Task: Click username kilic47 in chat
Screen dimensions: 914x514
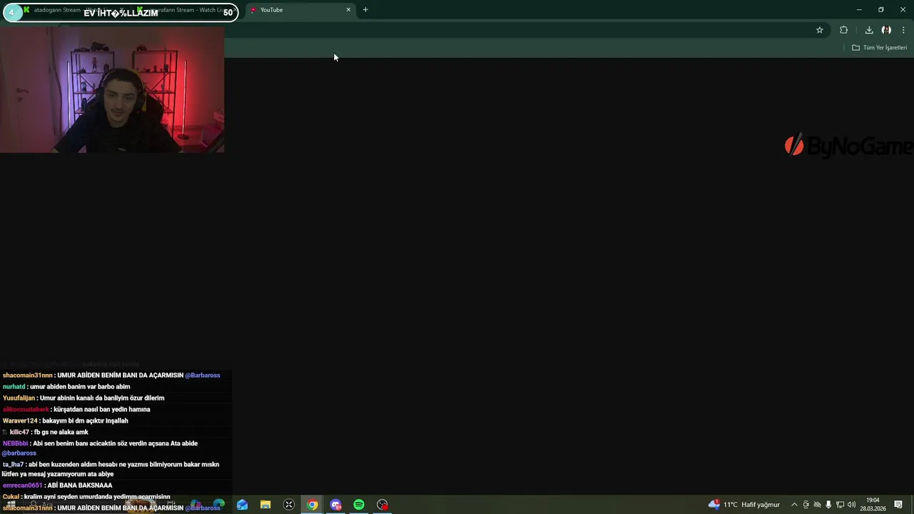Action: click(19, 433)
